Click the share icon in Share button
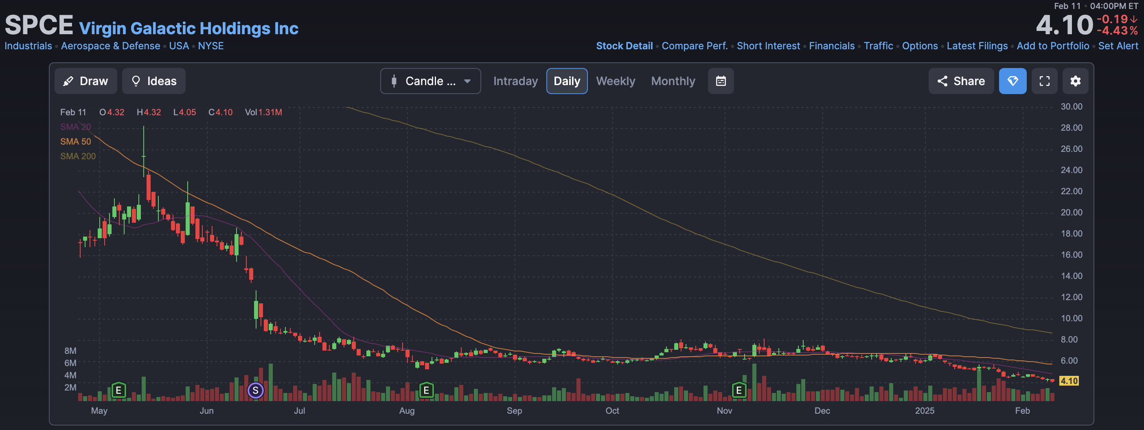Image resolution: width=1144 pixels, height=430 pixels. click(x=942, y=81)
